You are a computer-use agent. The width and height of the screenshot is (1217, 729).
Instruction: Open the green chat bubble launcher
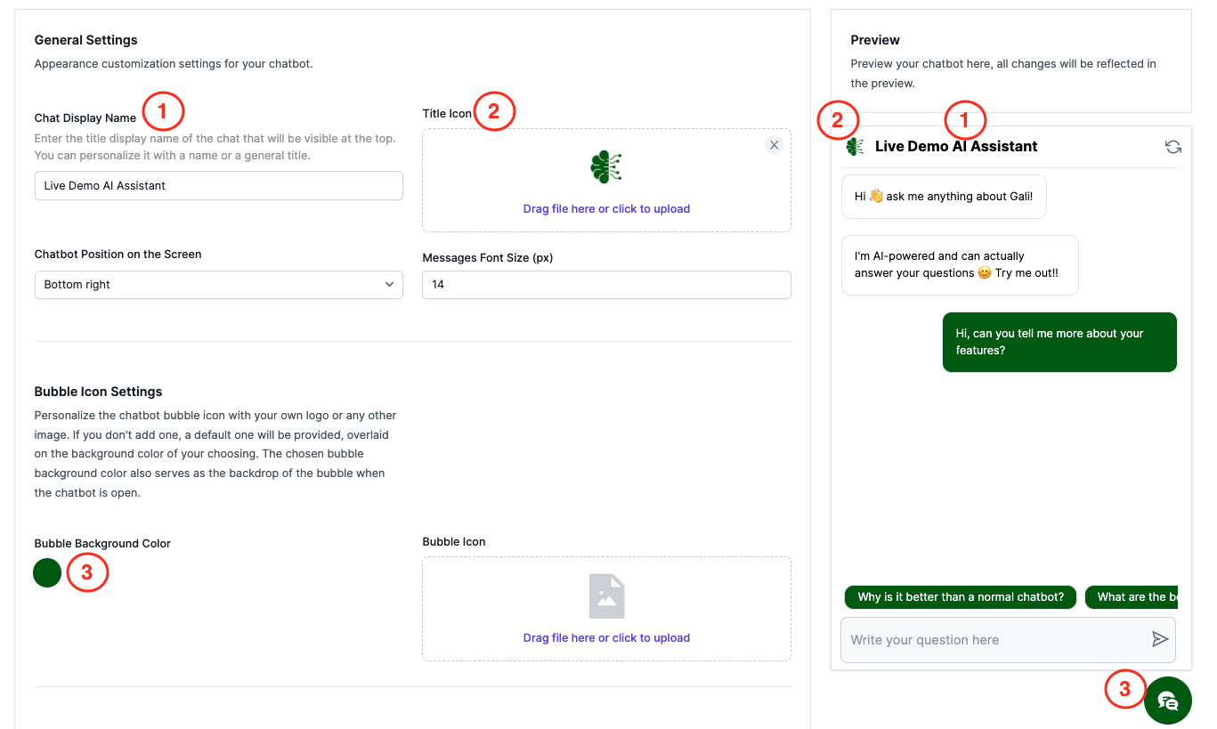coord(1167,701)
